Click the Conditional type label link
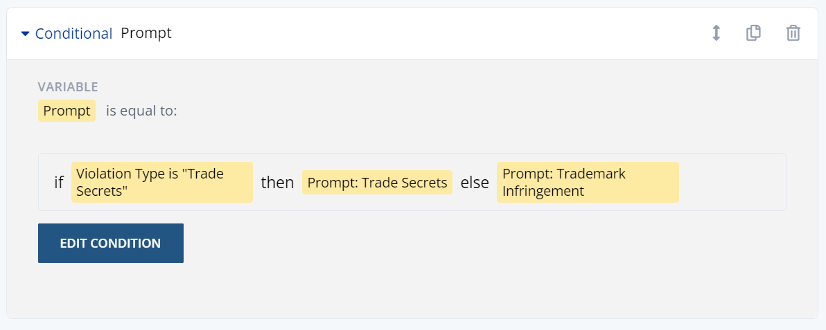826x330 pixels. 73,33
